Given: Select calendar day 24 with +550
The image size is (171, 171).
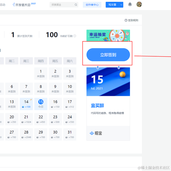Looking at the screenshot, I should [x=70, y=119].
